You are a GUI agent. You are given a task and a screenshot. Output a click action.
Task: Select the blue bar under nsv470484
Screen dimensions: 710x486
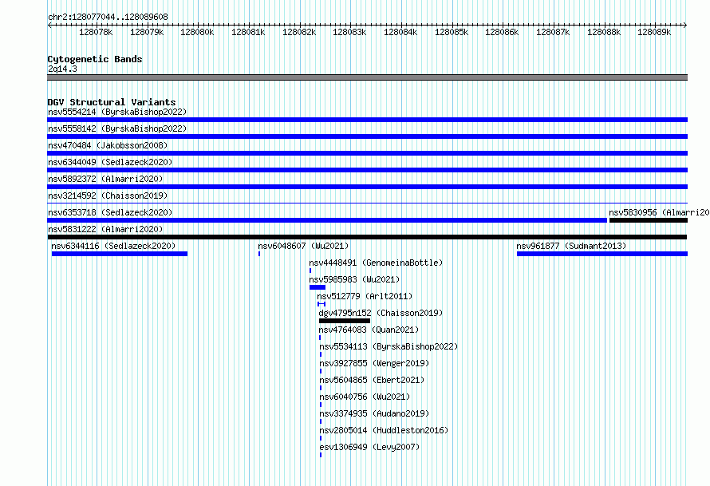click(x=367, y=153)
